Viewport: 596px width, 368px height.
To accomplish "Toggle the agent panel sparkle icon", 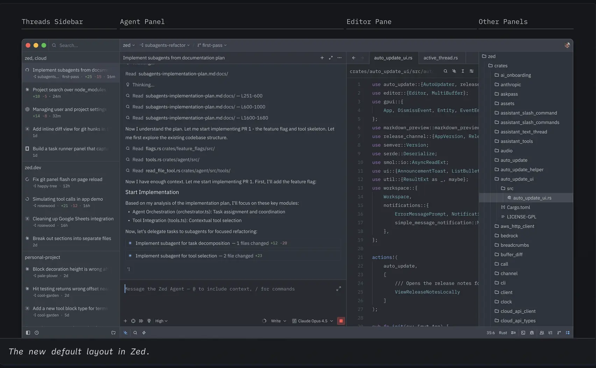I will click(126, 333).
